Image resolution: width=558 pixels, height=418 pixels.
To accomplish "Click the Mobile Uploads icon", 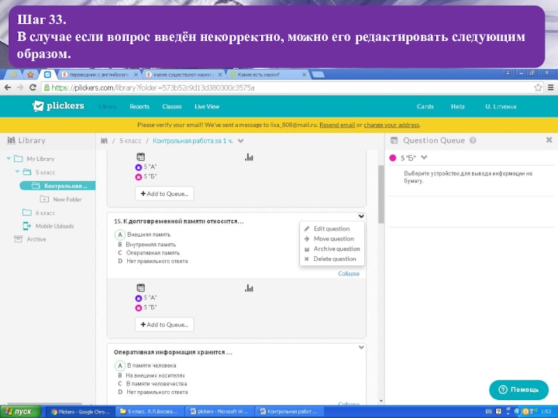I will click(27, 226).
